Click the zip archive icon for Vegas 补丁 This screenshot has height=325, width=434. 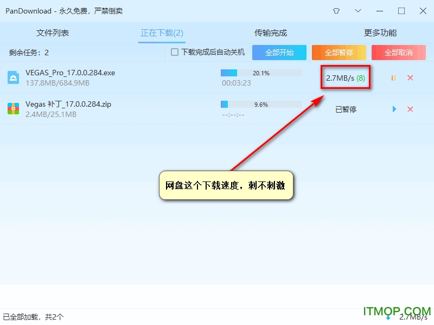(x=13, y=109)
